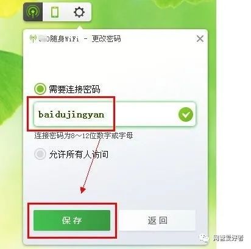Select the 需要连接密码 radio button
Image resolution: width=251 pixels, height=249 pixels.
[40, 89]
